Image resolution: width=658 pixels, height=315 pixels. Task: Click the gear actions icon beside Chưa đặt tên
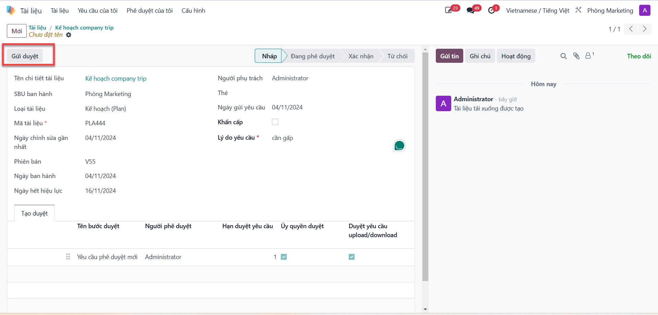click(69, 35)
